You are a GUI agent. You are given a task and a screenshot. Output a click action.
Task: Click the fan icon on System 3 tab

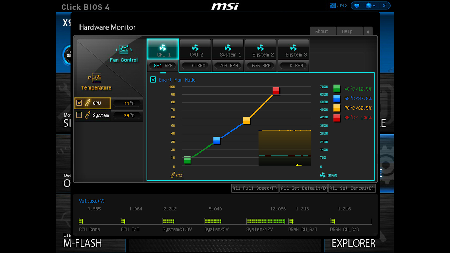coord(294,47)
